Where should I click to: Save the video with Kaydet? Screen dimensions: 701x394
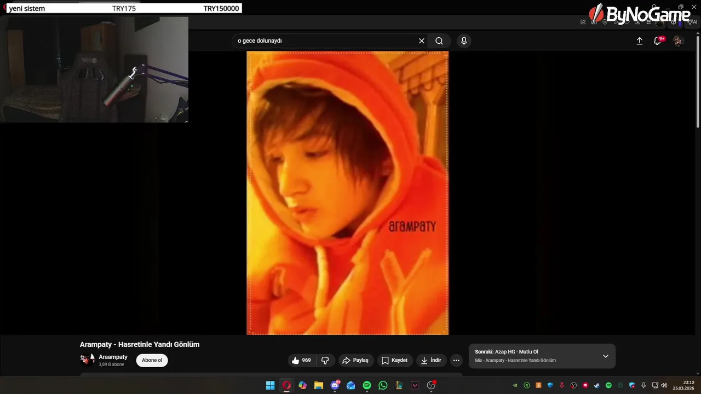(394, 360)
